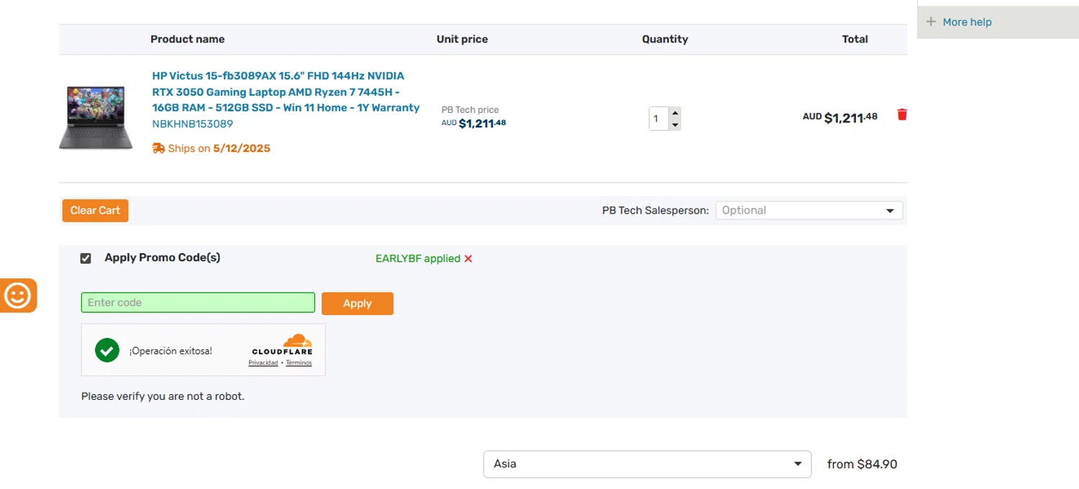Image resolution: width=1079 pixels, height=489 pixels.
Task: Click the EARLYBF applied text
Action: tap(418, 259)
